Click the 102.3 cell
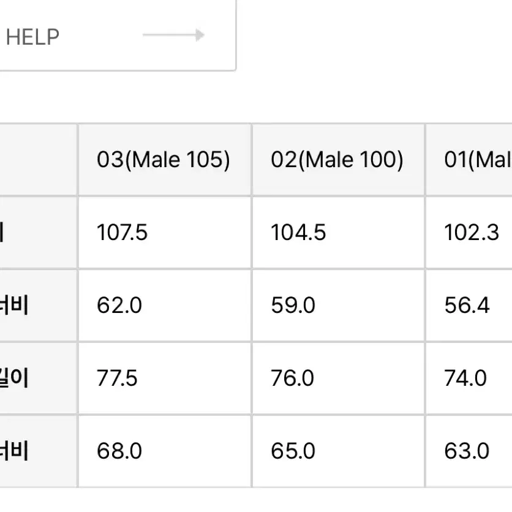 [469, 233]
